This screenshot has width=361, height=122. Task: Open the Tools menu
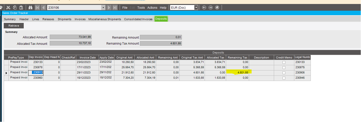point(141,7)
